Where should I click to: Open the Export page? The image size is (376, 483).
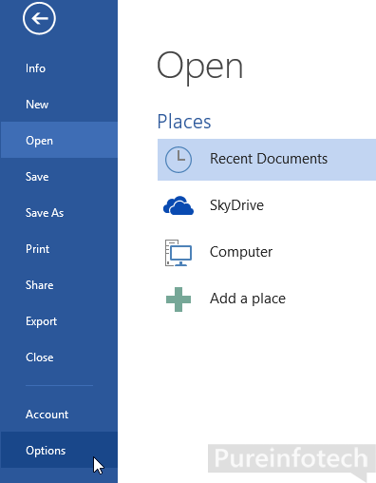(x=59, y=321)
